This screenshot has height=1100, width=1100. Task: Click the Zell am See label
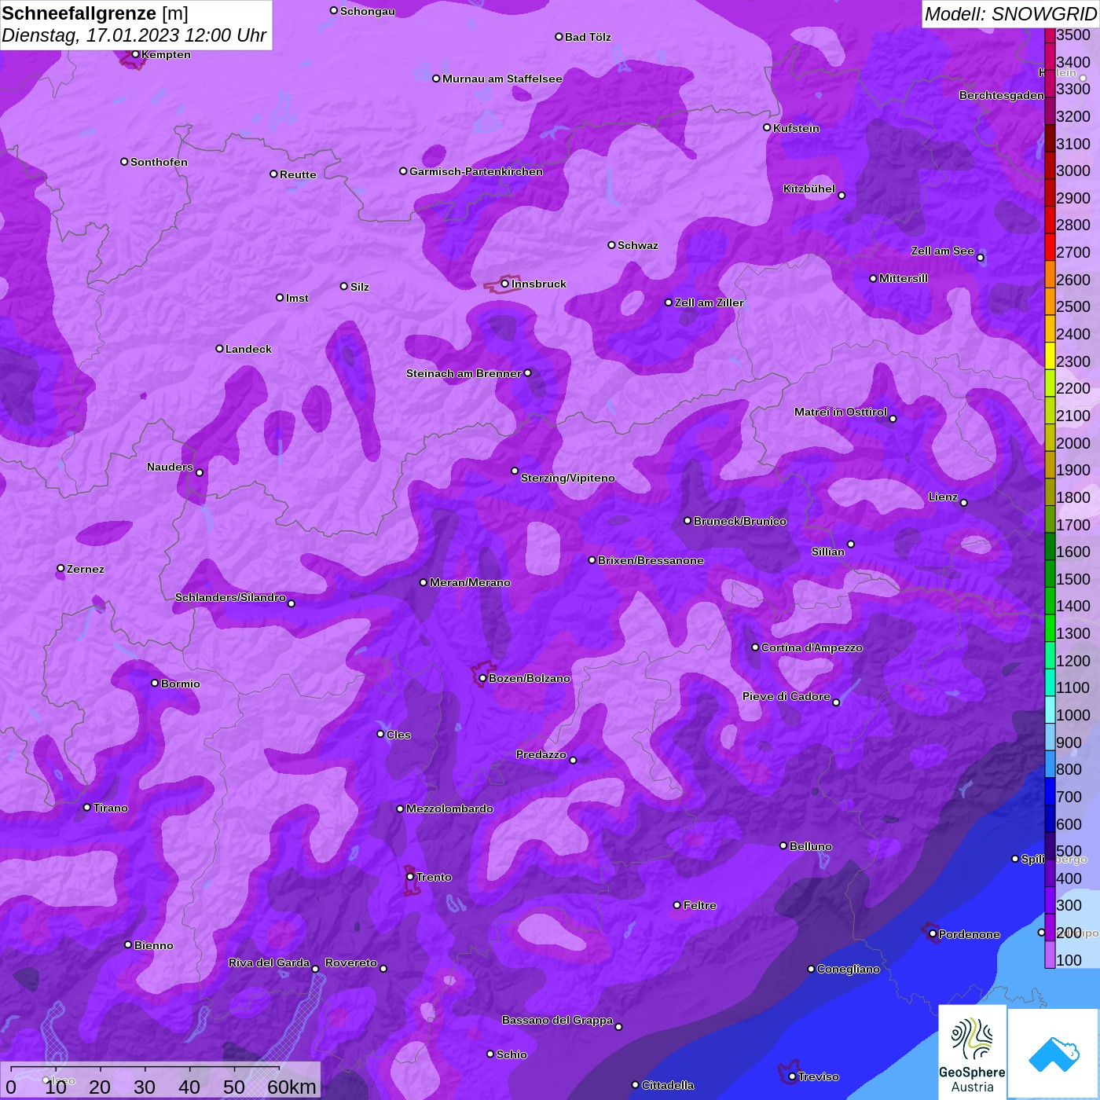pyautogui.click(x=943, y=251)
